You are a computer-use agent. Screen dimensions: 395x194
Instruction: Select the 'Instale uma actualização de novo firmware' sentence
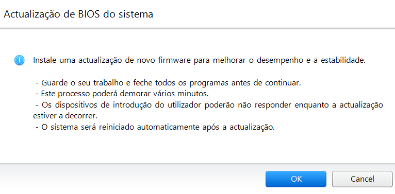199,61
